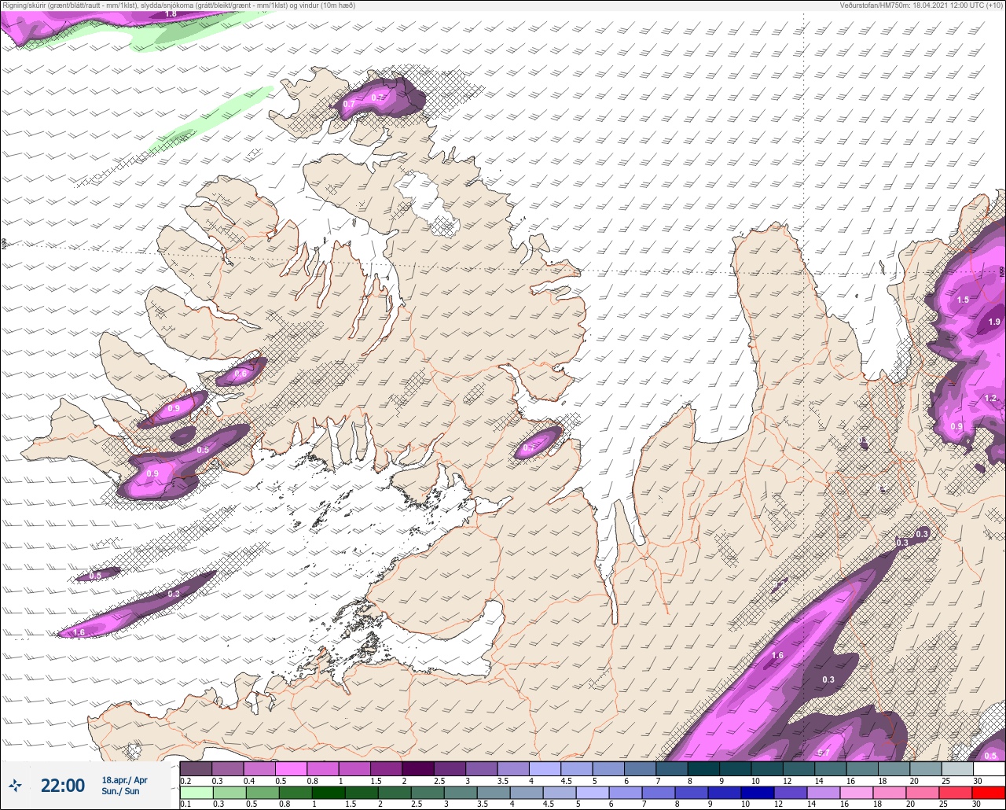The height and width of the screenshot is (810, 1006).
Task: Click the 1.2 precipitation value on the map
Action: pyautogui.click(x=990, y=399)
